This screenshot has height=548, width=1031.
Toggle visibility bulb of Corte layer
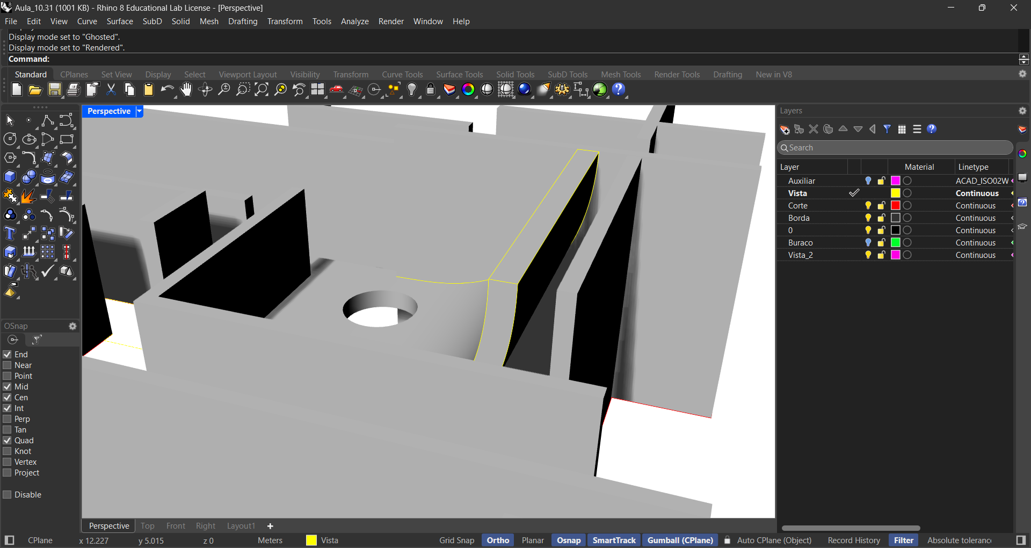click(868, 206)
